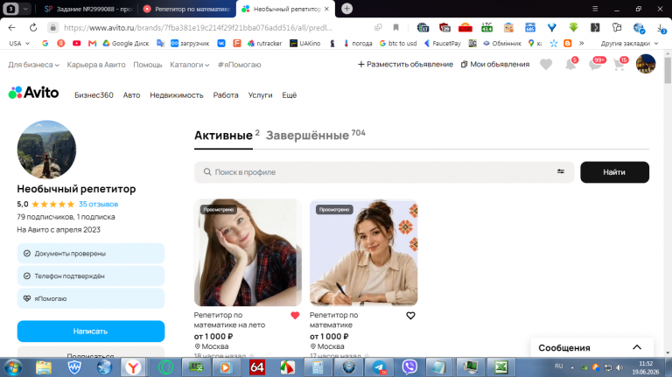Open the 'Недвижимость' category

(x=177, y=95)
